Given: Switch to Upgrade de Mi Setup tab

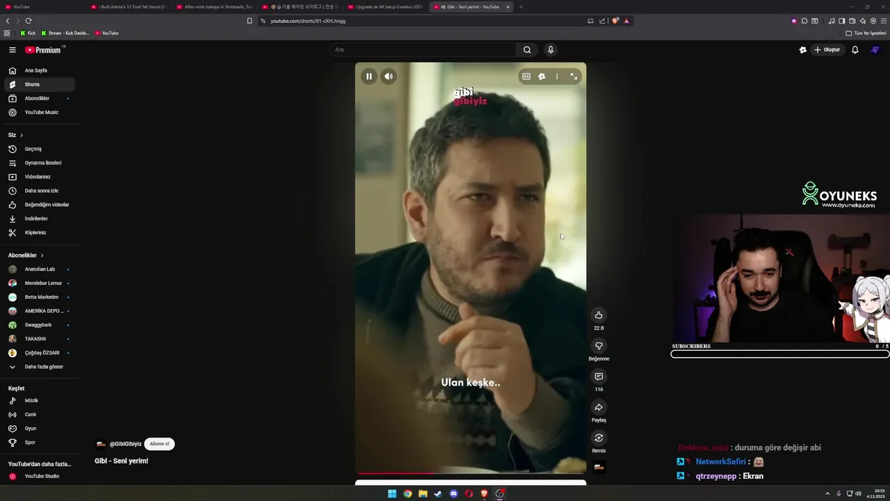Looking at the screenshot, I should click(386, 7).
